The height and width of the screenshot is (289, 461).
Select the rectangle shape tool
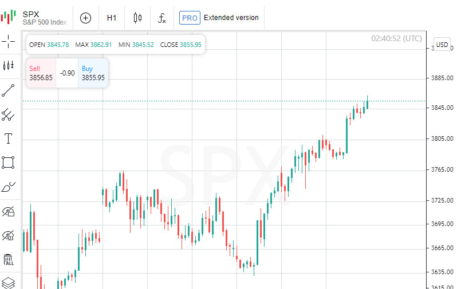pyautogui.click(x=8, y=163)
